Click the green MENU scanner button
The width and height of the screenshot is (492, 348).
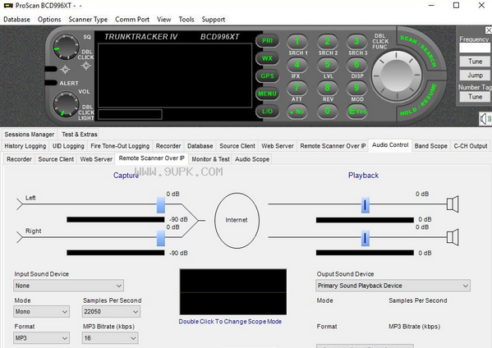point(267,94)
